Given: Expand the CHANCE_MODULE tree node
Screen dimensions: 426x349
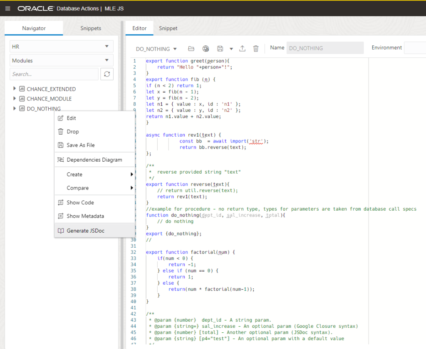Looking at the screenshot, I should tap(15, 98).
